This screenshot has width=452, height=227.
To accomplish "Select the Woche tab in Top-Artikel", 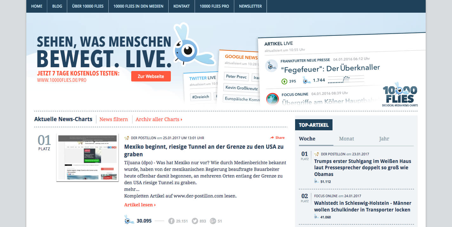I will point(307,139).
